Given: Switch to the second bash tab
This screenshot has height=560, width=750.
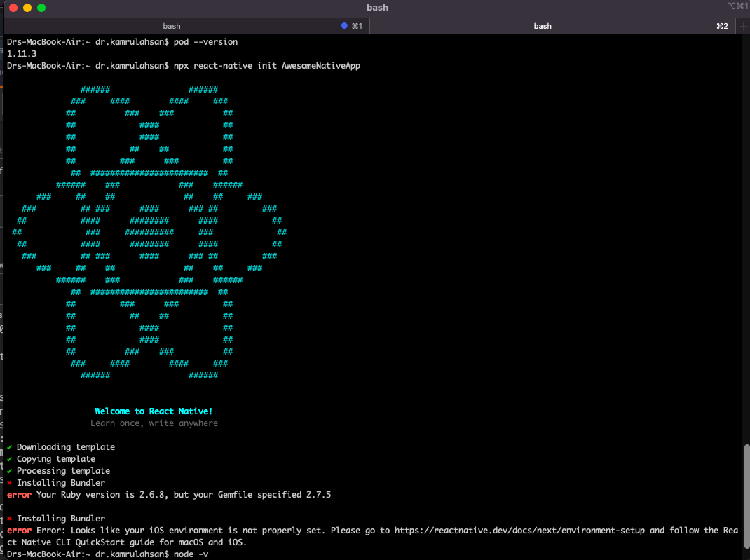Looking at the screenshot, I should [553, 26].
